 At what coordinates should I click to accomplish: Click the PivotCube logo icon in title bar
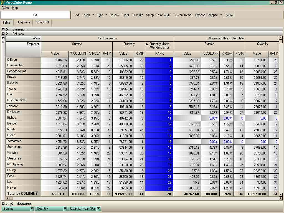pos(3,2)
